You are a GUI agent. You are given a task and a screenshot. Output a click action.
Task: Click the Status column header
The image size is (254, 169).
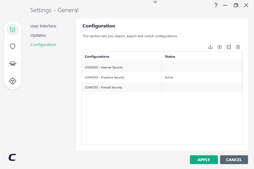coord(170,57)
